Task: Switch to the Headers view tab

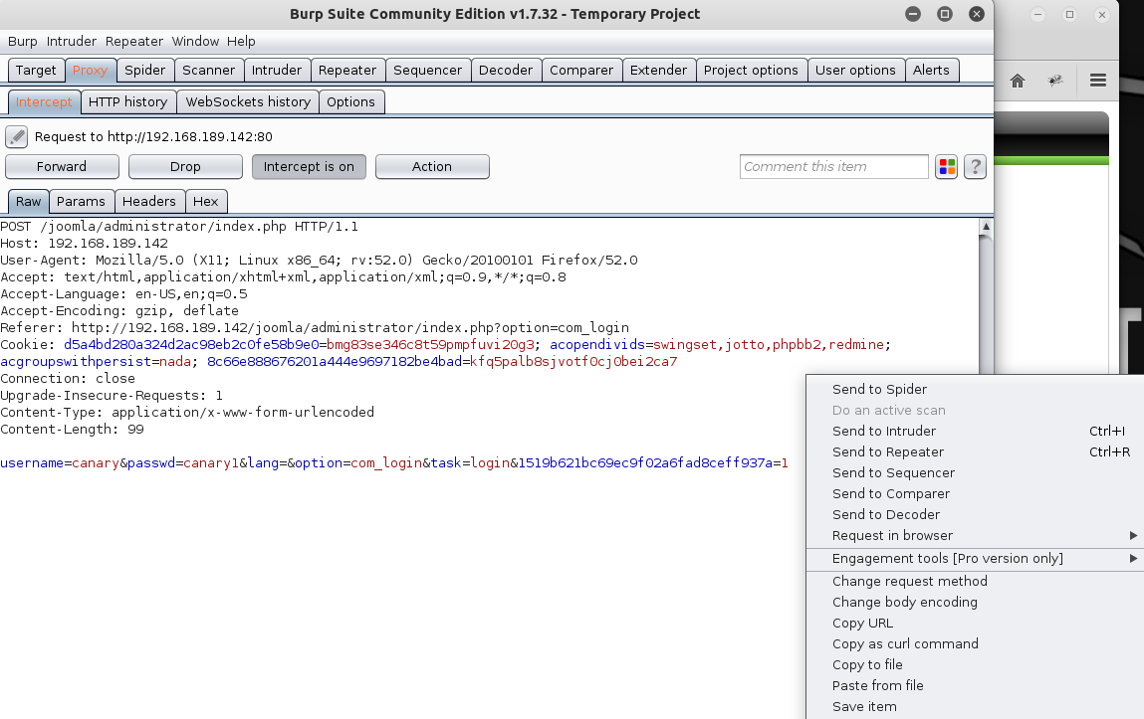Action: [148, 201]
